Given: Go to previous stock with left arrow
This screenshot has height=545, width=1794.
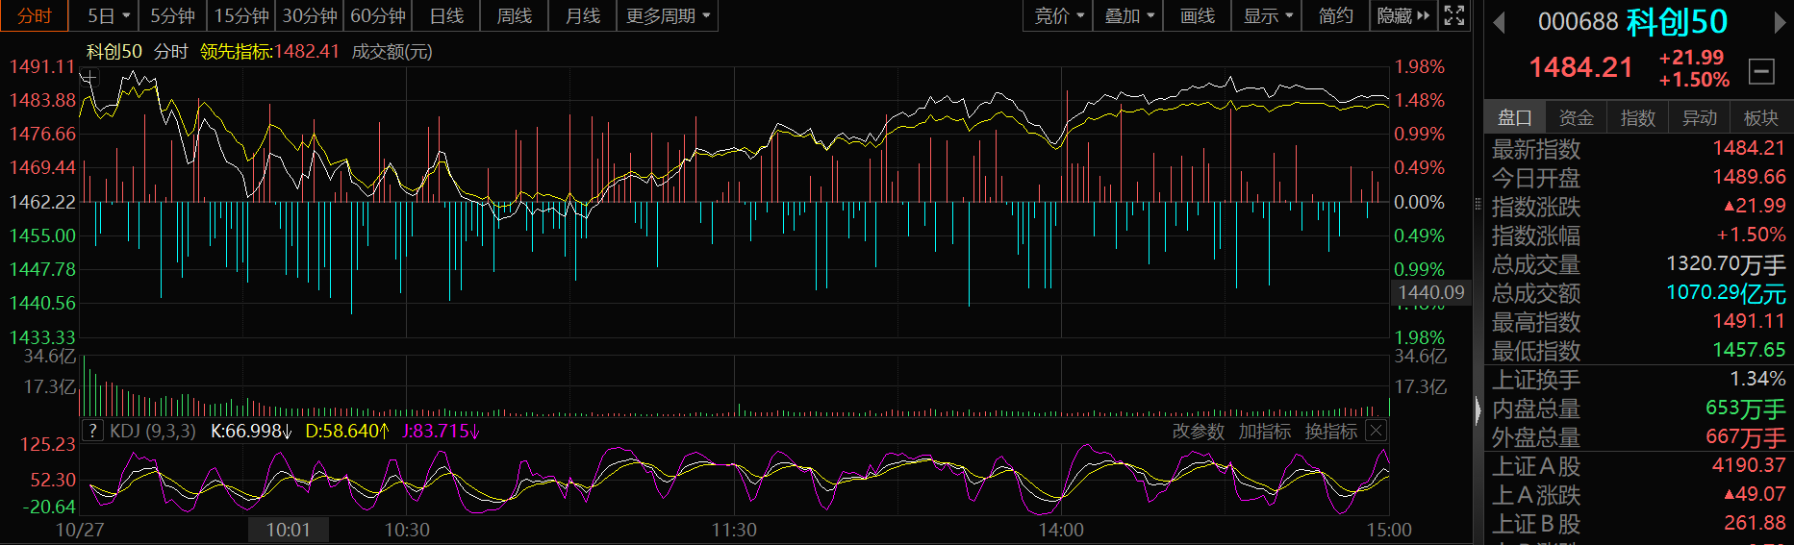Looking at the screenshot, I should tap(1498, 22).
